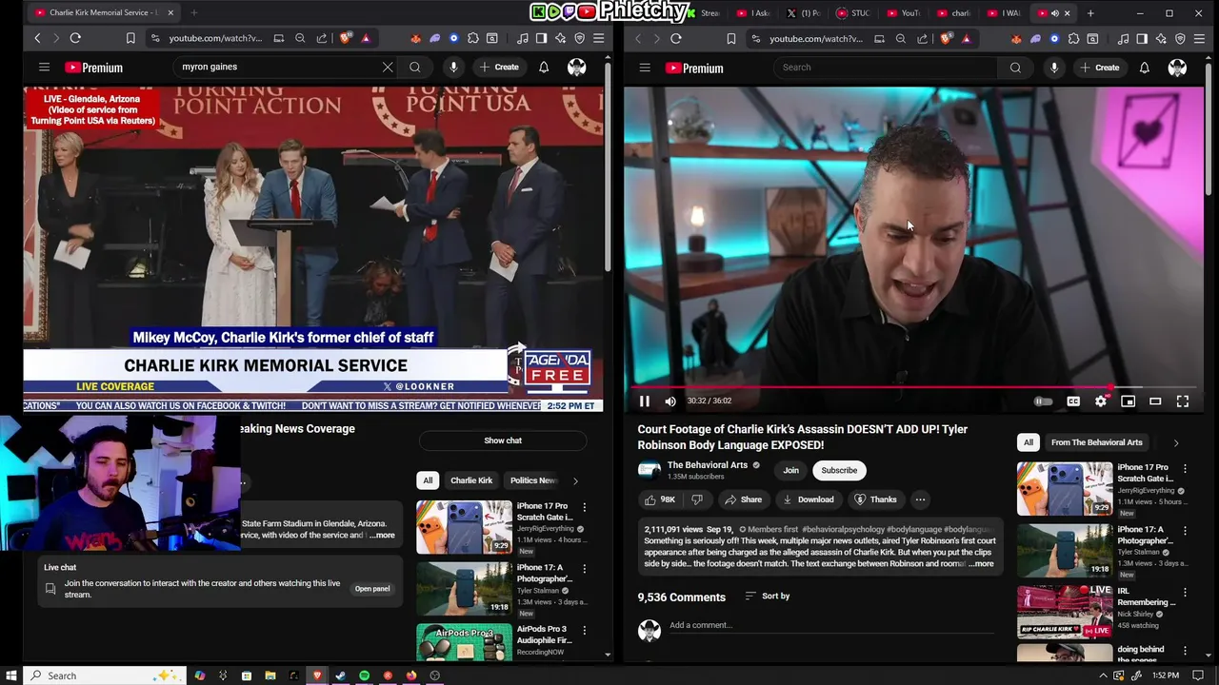Open Spotify from the taskbar

pyautogui.click(x=364, y=675)
